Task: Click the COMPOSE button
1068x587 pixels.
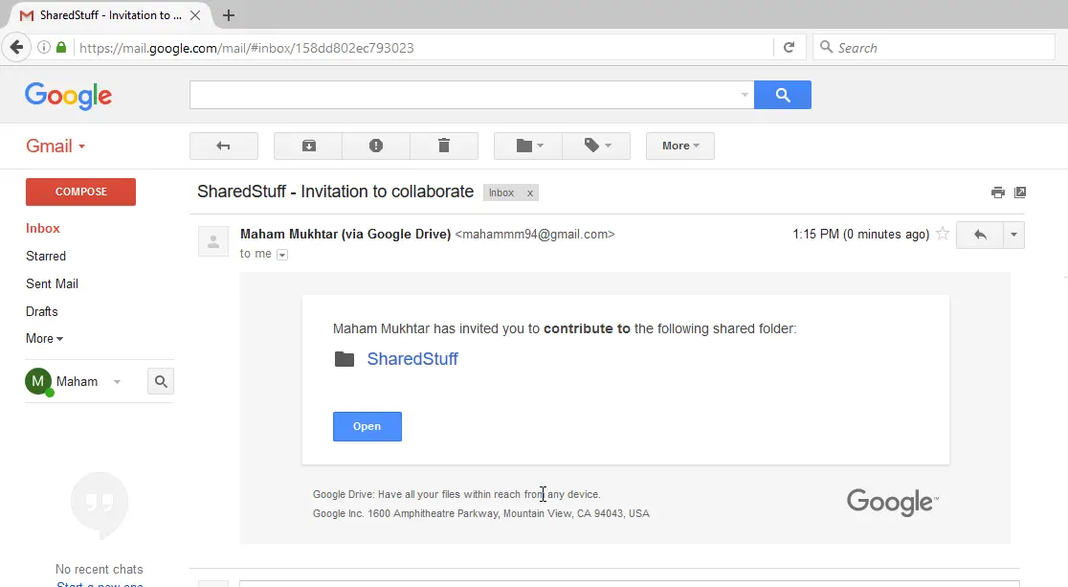Action: pos(81,192)
